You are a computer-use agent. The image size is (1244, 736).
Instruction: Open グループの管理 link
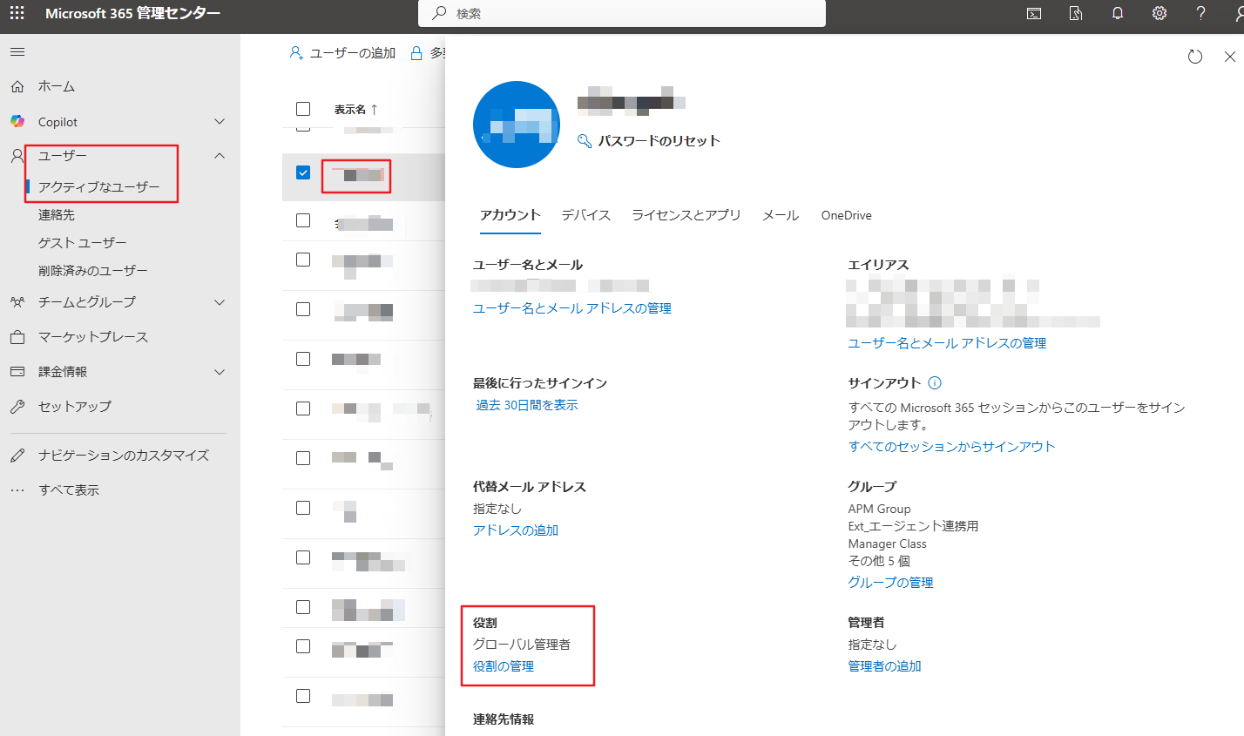pos(891,583)
